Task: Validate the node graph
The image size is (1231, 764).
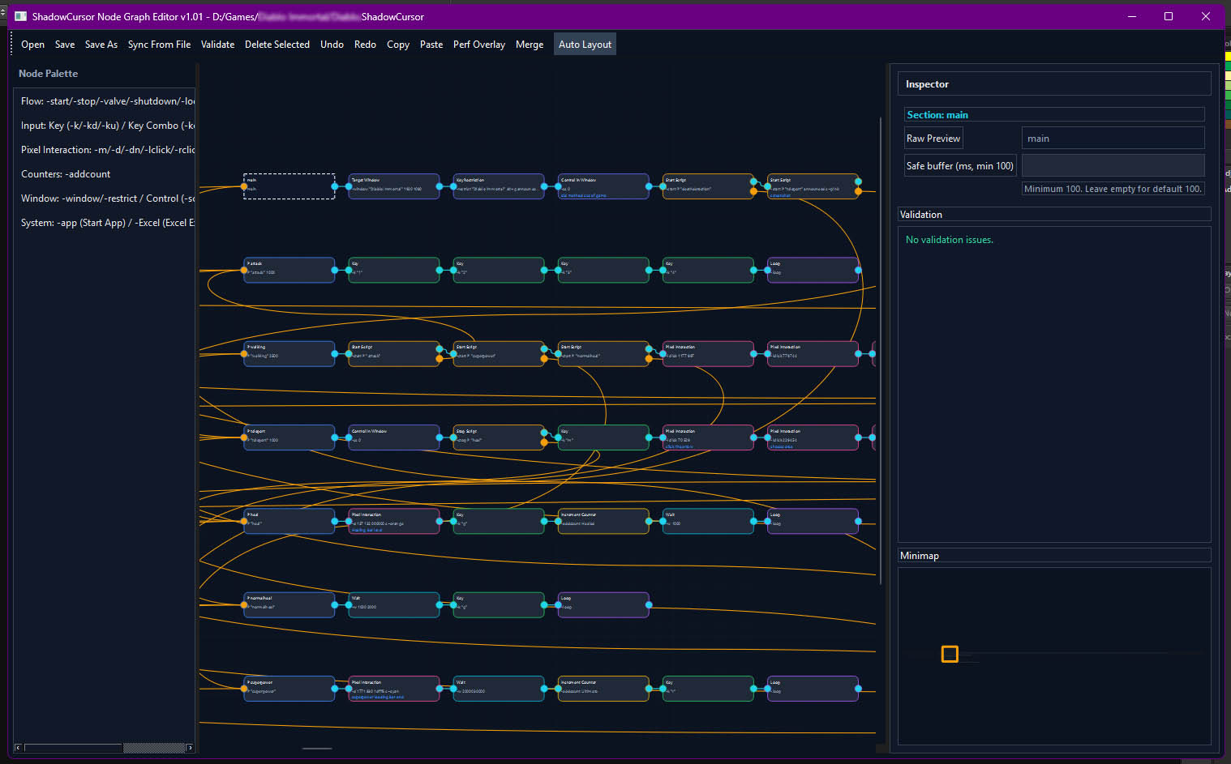Action: (x=217, y=44)
